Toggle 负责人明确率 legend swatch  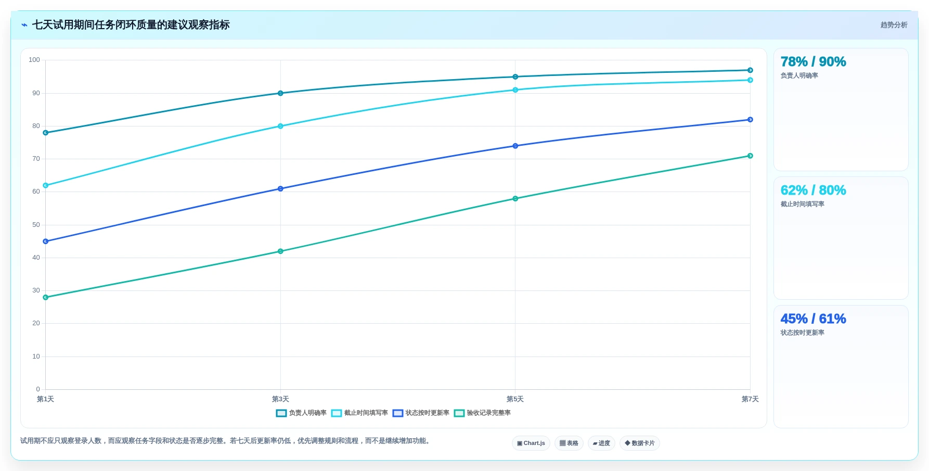(281, 413)
